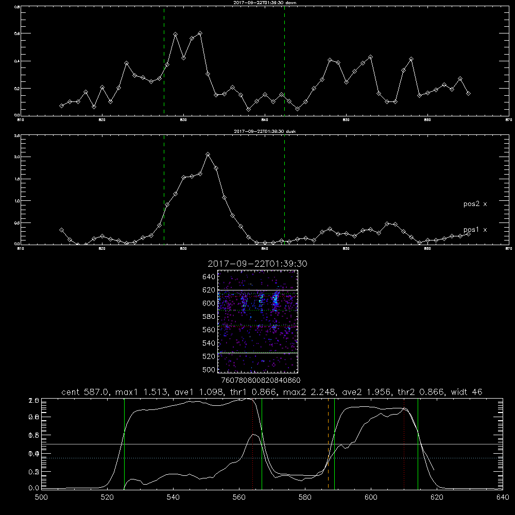Click the y-axis label 640 beside spectral image
Screen dimensions: 515x515
pos(209,277)
